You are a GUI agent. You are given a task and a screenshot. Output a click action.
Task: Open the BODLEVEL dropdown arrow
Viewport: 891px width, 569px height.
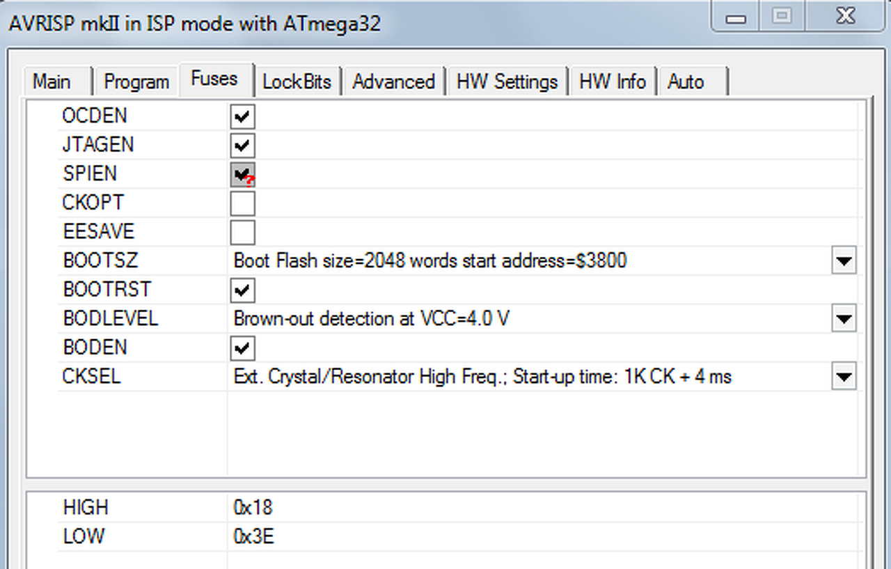pos(844,320)
